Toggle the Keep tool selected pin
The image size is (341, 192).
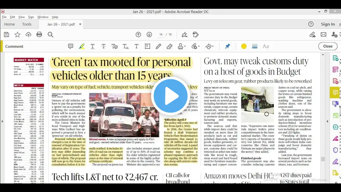[227, 46]
